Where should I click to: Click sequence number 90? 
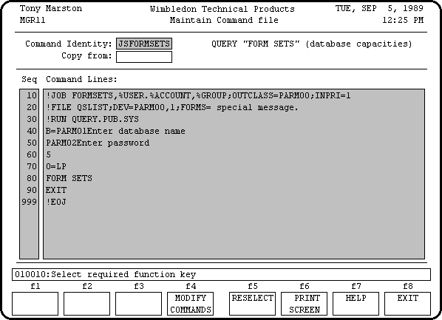coord(32,191)
